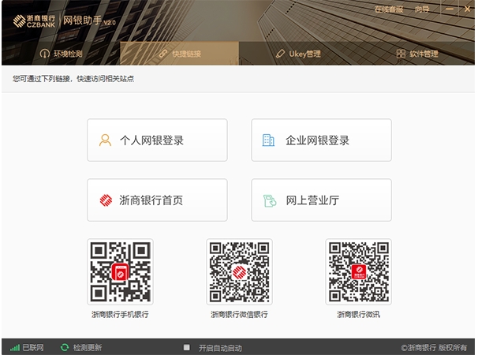The image size is (478, 355).
Task: Click the 网银助手 v2.0 title text
Action: (x=89, y=21)
